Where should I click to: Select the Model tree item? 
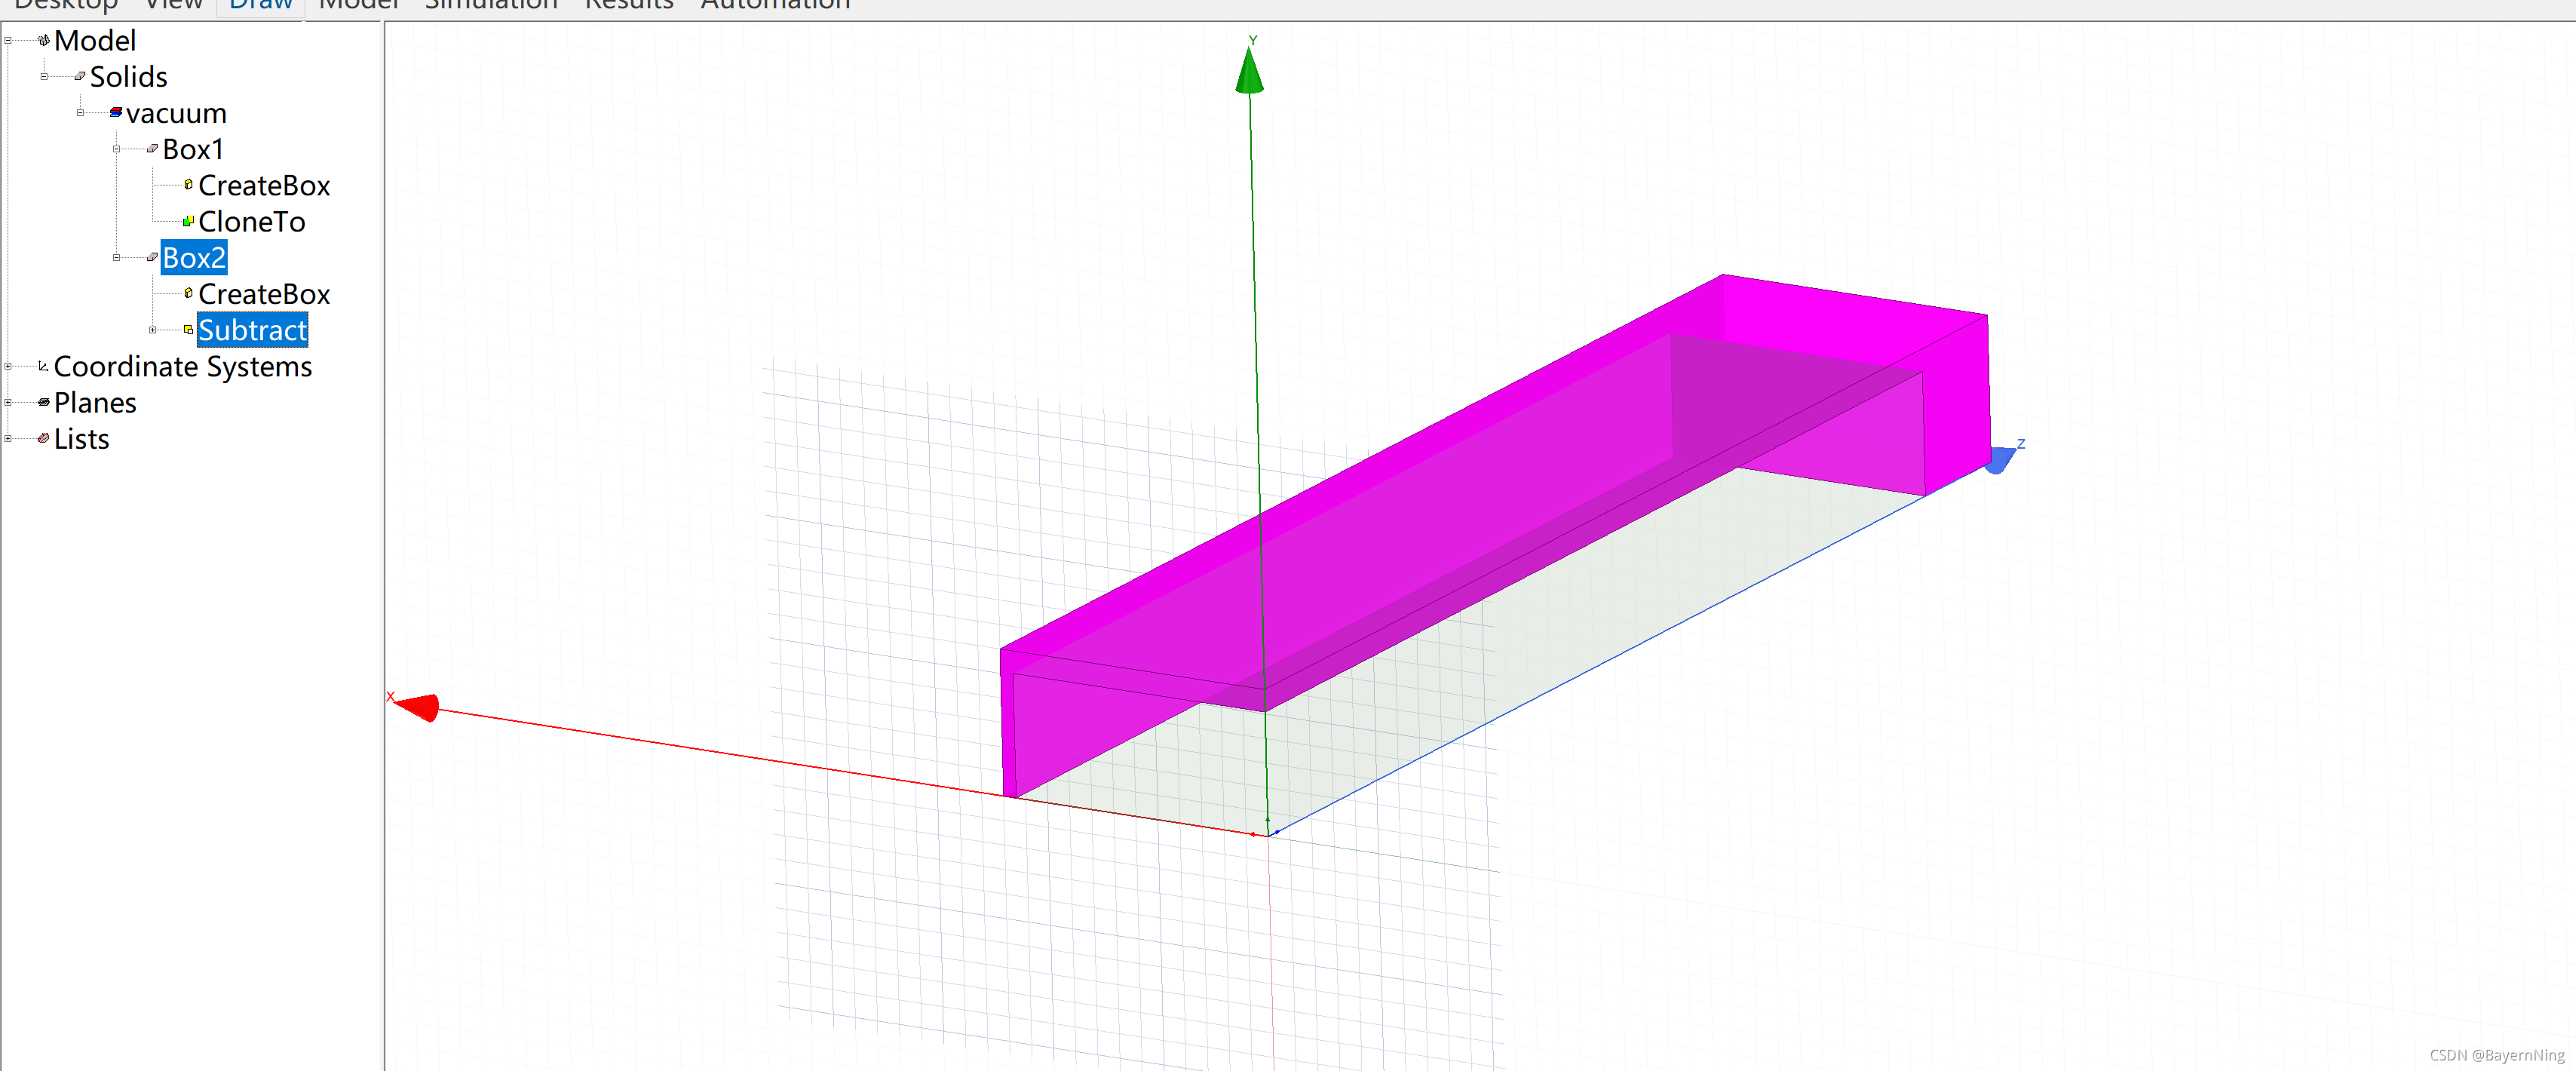click(x=95, y=41)
